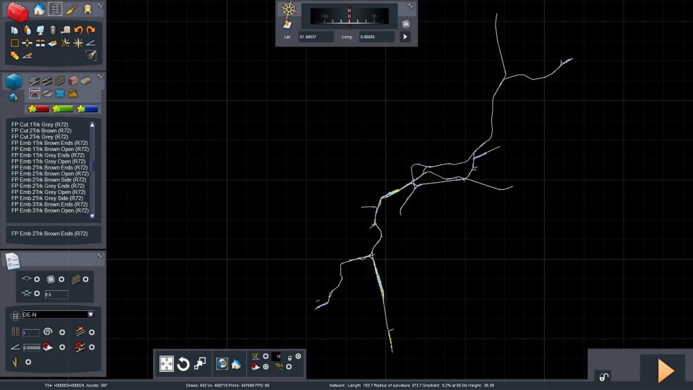Viewport: 693px width, 390px height.
Task: Click the trash can delete icon
Action: point(53,30)
